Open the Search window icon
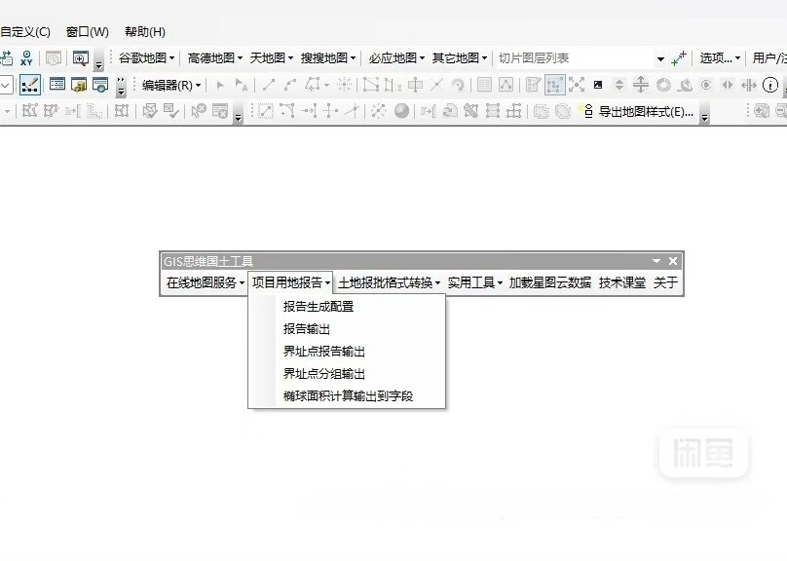 [x=100, y=85]
